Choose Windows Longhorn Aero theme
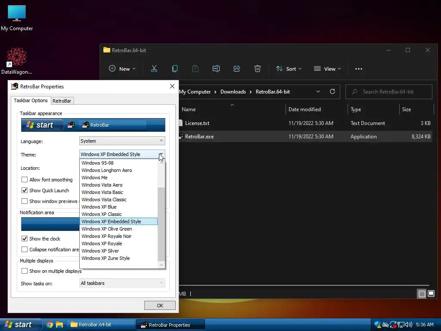The image size is (441, 331). pos(119,170)
